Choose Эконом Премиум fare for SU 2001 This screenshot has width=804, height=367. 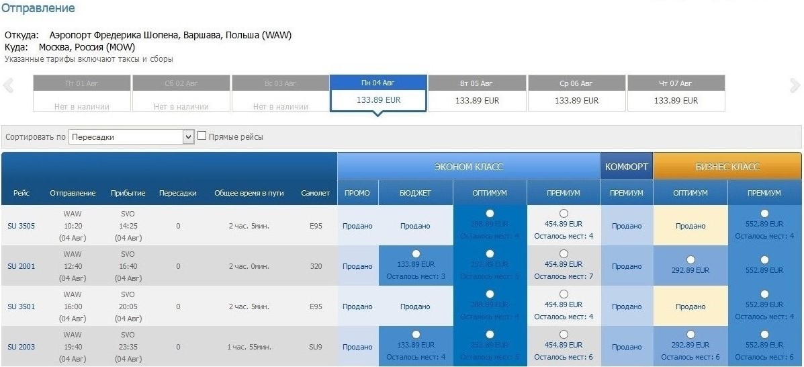tap(564, 253)
